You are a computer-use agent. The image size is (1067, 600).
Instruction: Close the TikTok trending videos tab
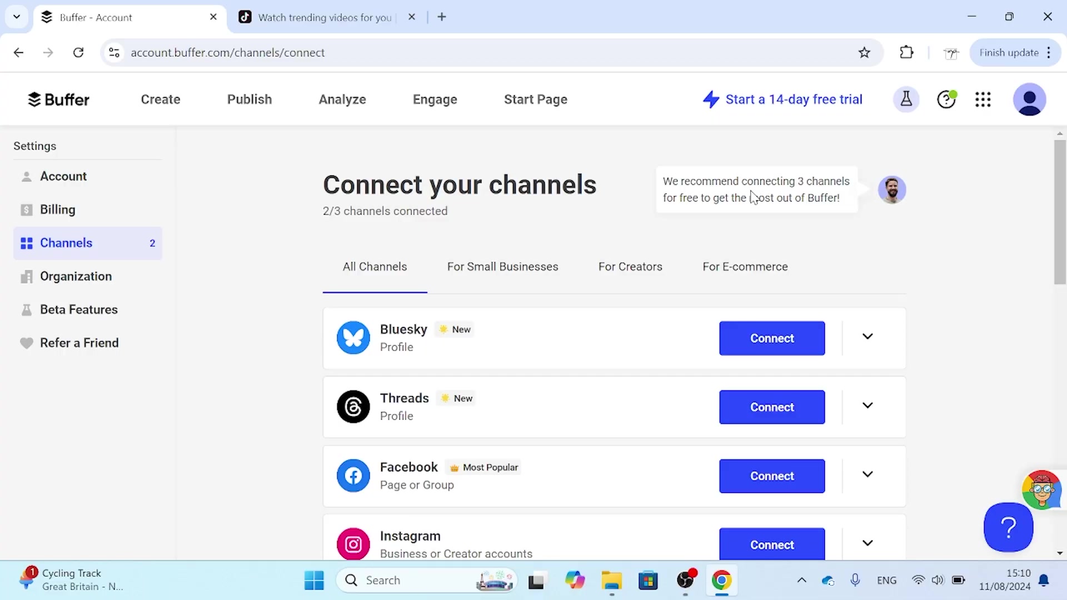(x=411, y=17)
